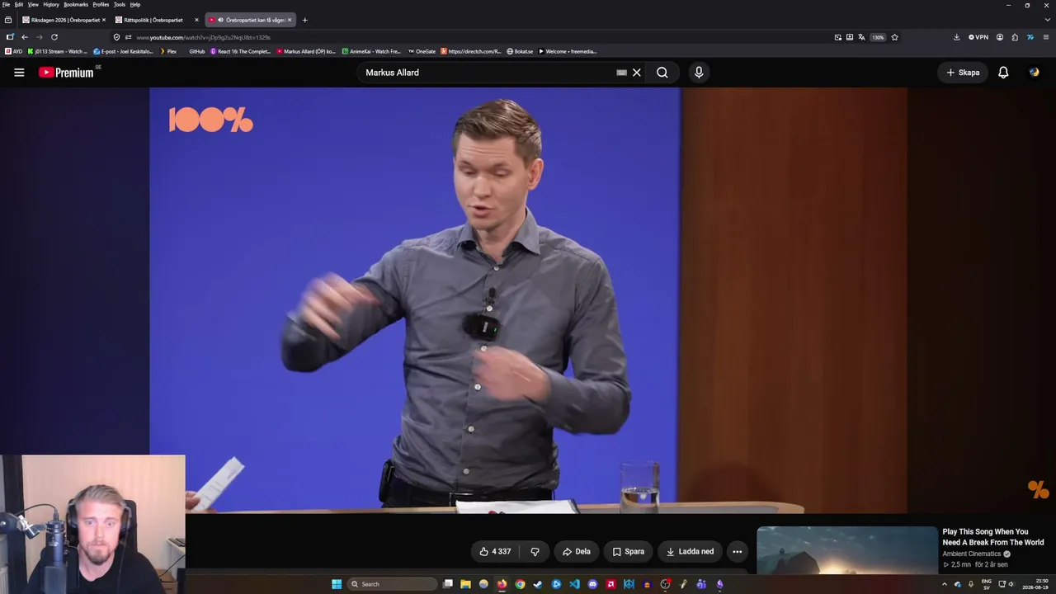Like the video with 4 337 likes
The width and height of the screenshot is (1056, 594).
(495, 552)
